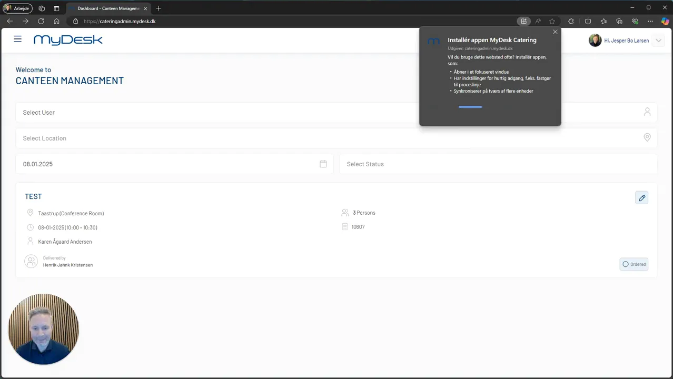
Task: Open Edge workspaces icon
Action: [42, 8]
